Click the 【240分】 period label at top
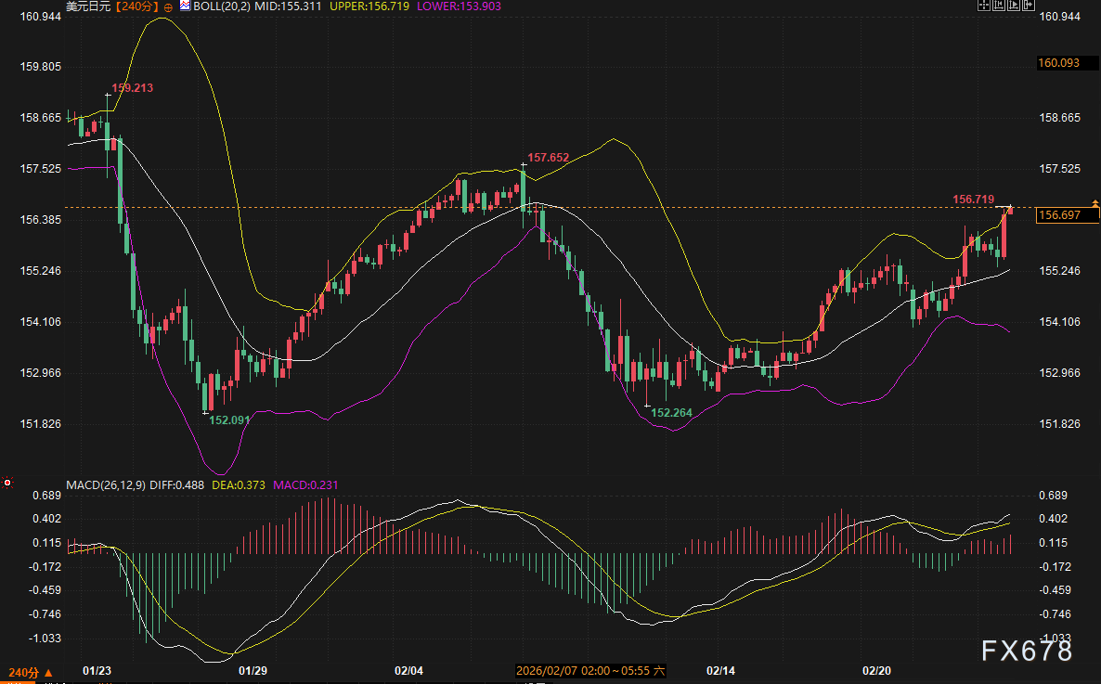This screenshot has width=1101, height=684. click(138, 6)
